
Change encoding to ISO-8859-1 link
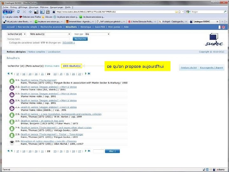[x=68, y=43]
